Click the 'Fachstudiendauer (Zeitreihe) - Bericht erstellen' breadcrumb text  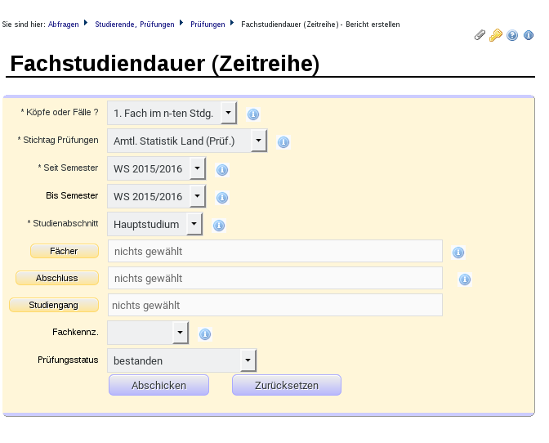(x=320, y=25)
